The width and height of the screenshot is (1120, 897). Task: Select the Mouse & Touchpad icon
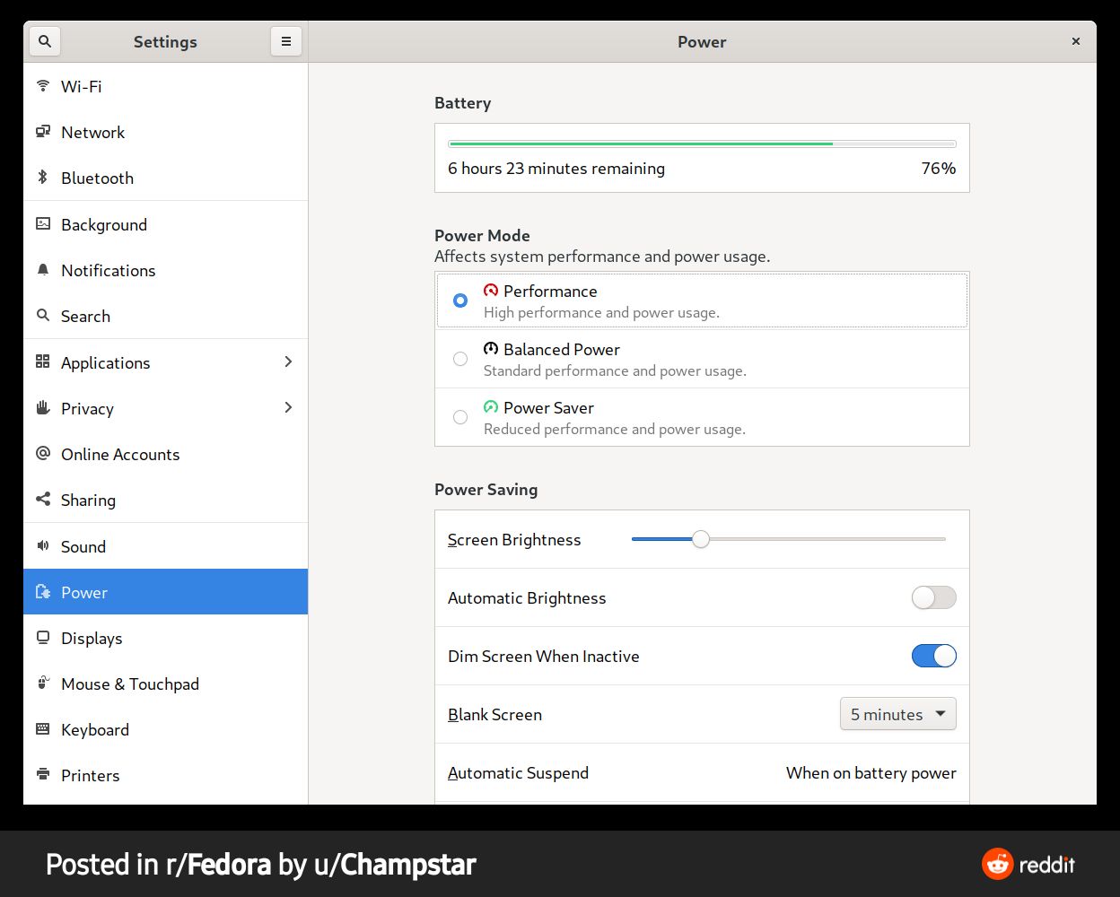point(42,684)
